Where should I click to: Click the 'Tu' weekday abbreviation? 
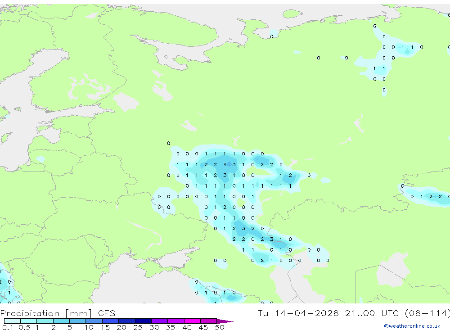(x=263, y=313)
